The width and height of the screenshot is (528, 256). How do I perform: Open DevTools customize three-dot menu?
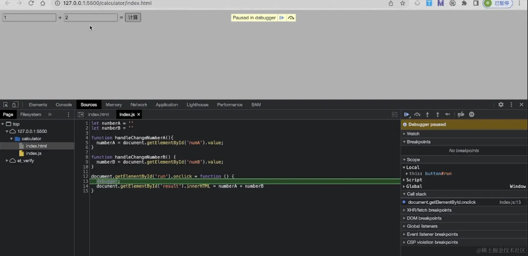pyautogui.click(x=511, y=105)
